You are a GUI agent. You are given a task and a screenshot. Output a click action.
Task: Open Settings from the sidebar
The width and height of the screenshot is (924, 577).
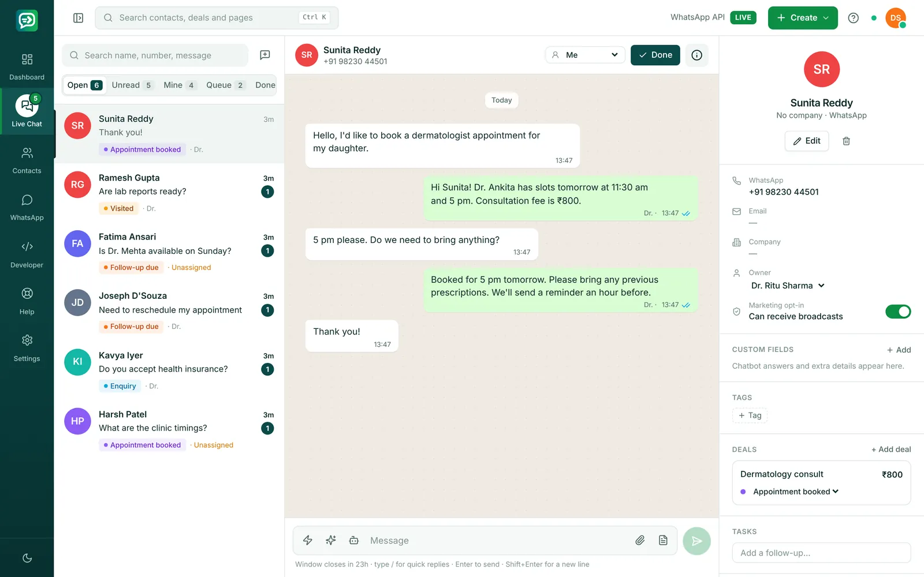pos(27,349)
